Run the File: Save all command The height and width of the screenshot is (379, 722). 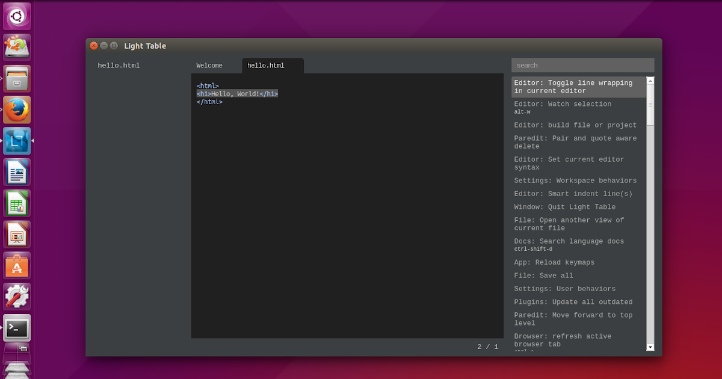[x=543, y=275]
